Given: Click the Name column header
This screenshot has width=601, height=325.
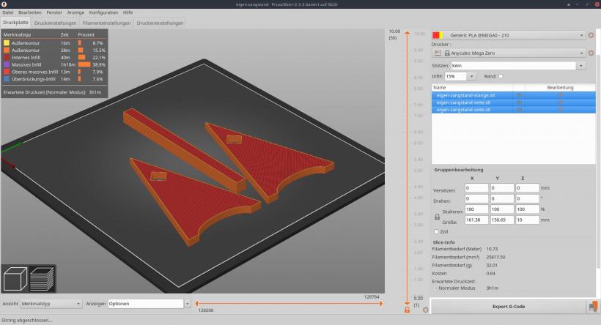Looking at the screenshot, I should click(x=473, y=88).
